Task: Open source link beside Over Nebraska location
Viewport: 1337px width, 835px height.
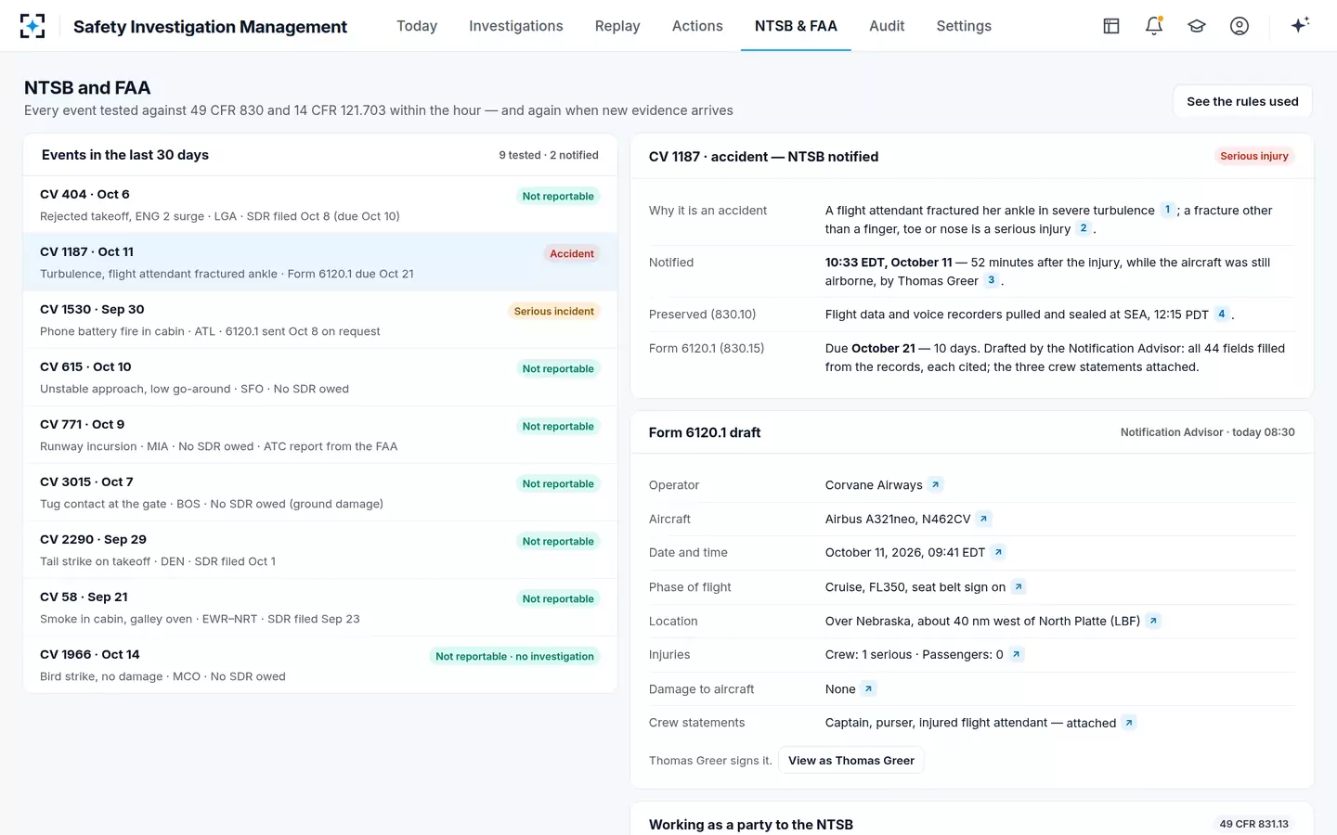Action: 1153,621
